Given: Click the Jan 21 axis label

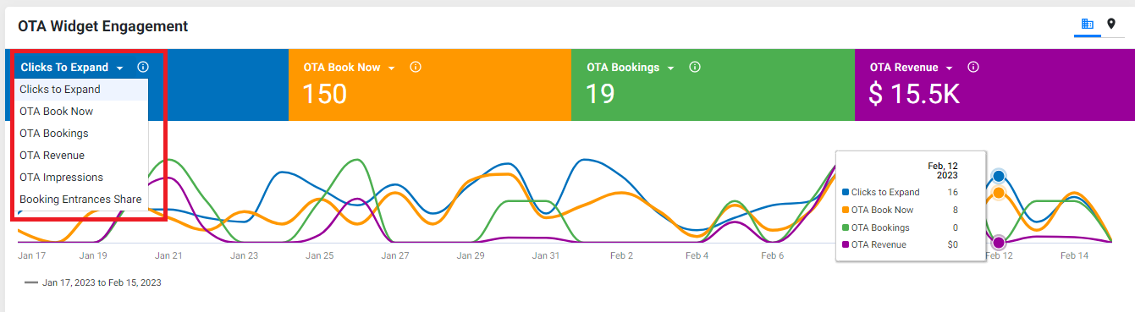Looking at the screenshot, I should tap(168, 255).
